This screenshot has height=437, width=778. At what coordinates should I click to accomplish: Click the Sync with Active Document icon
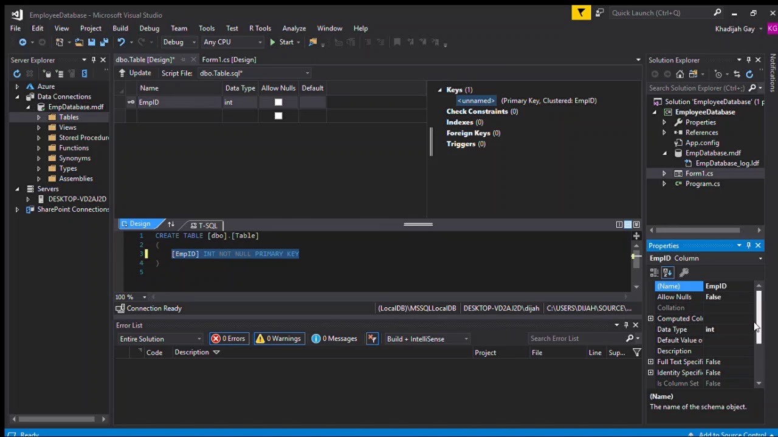pos(737,74)
